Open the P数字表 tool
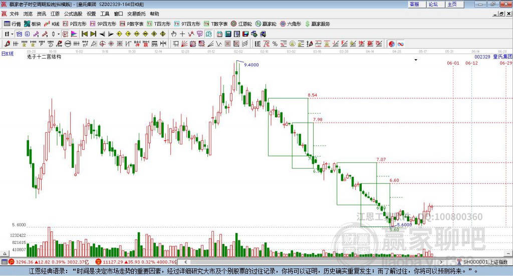The height and width of the screenshot is (276, 513). [132, 24]
